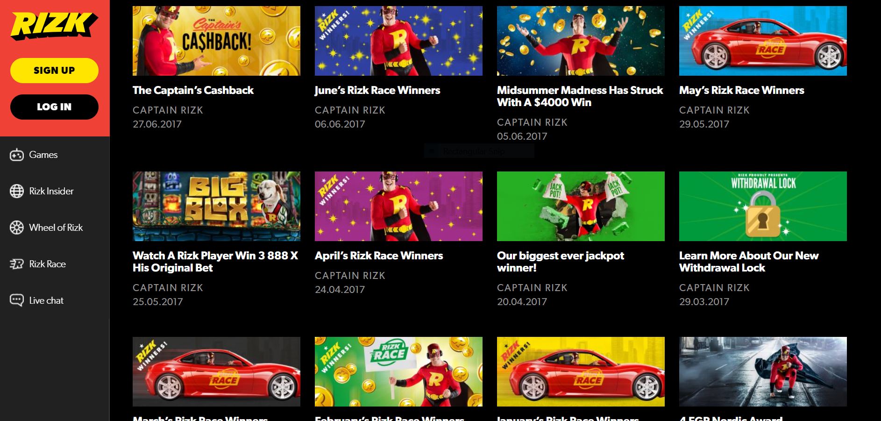Click the Wheel of Rizk wheel icon
881x421 pixels.
(x=17, y=228)
